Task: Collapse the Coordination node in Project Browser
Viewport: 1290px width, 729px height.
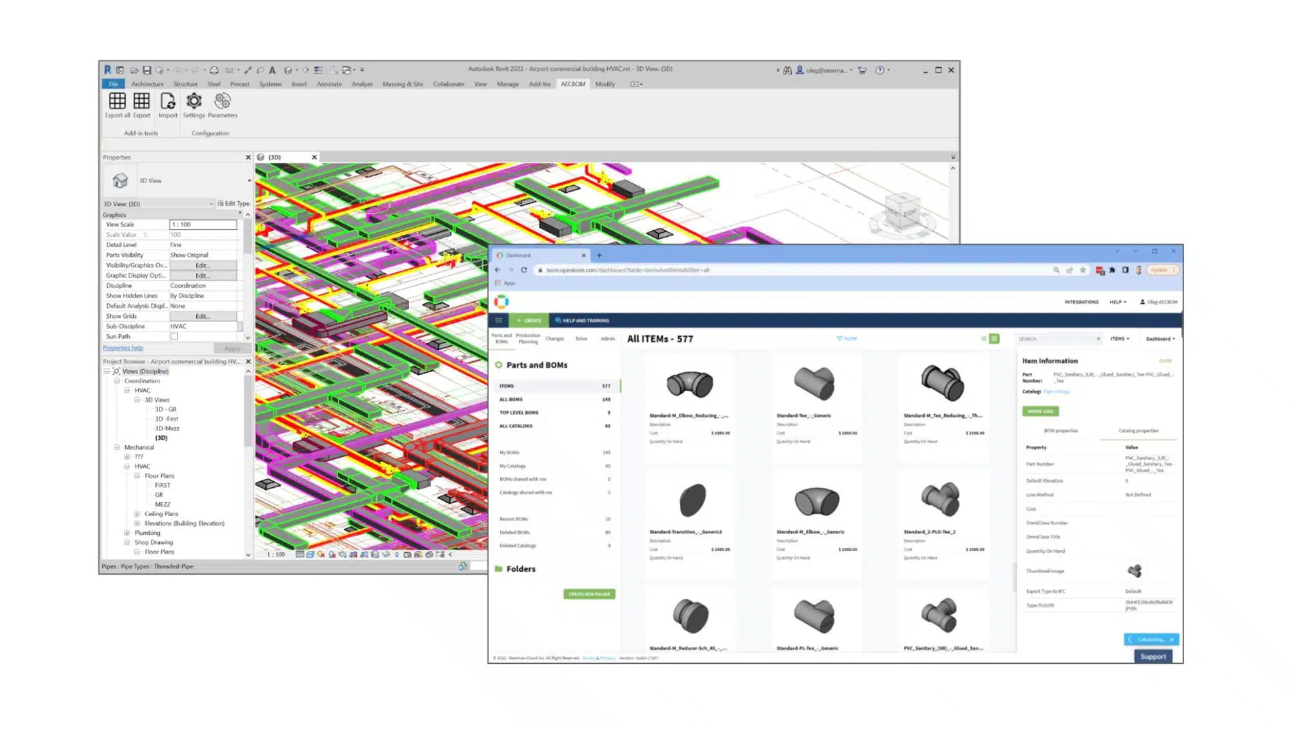Action: coord(117,381)
